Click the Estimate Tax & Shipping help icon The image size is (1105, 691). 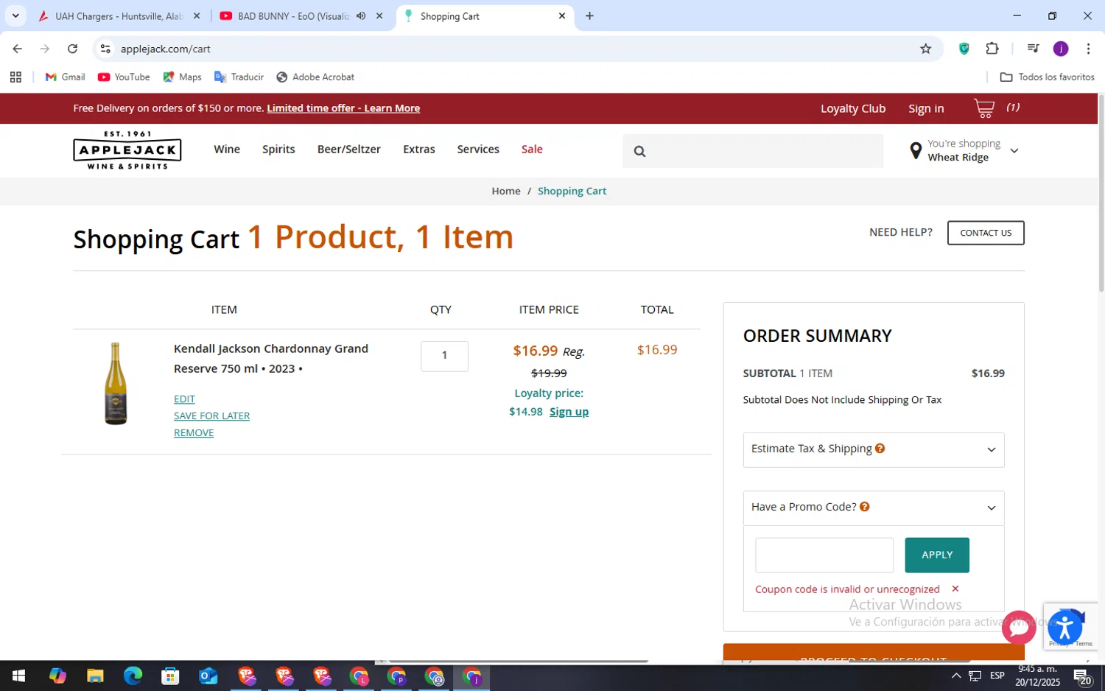[880, 448]
